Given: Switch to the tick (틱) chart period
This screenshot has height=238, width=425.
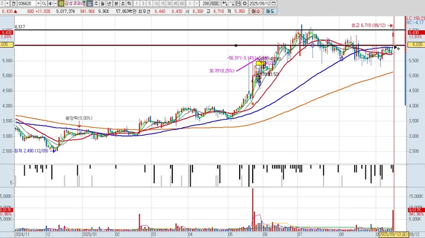Looking at the screenshot, I should [129, 4].
